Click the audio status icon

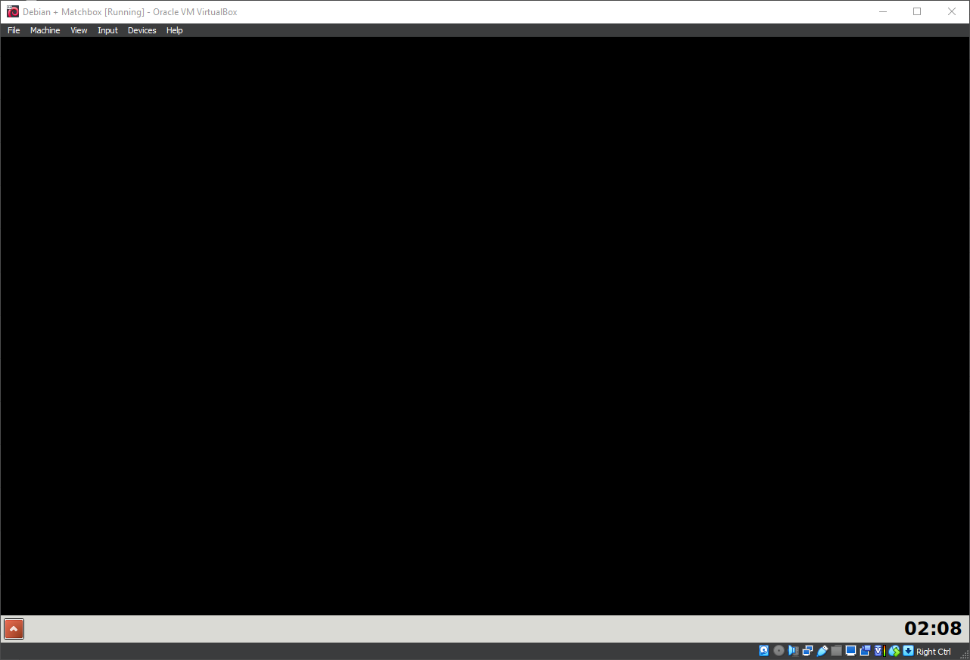[x=793, y=651]
